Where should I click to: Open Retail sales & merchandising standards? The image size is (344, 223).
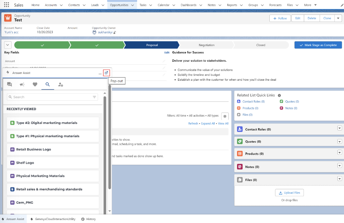click(53, 189)
